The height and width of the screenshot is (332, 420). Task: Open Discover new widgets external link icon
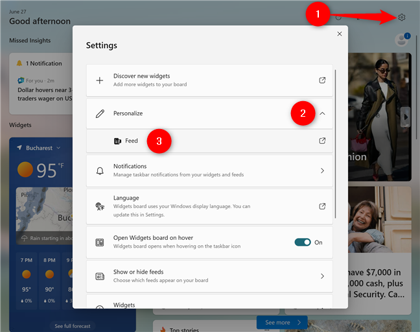pos(322,80)
